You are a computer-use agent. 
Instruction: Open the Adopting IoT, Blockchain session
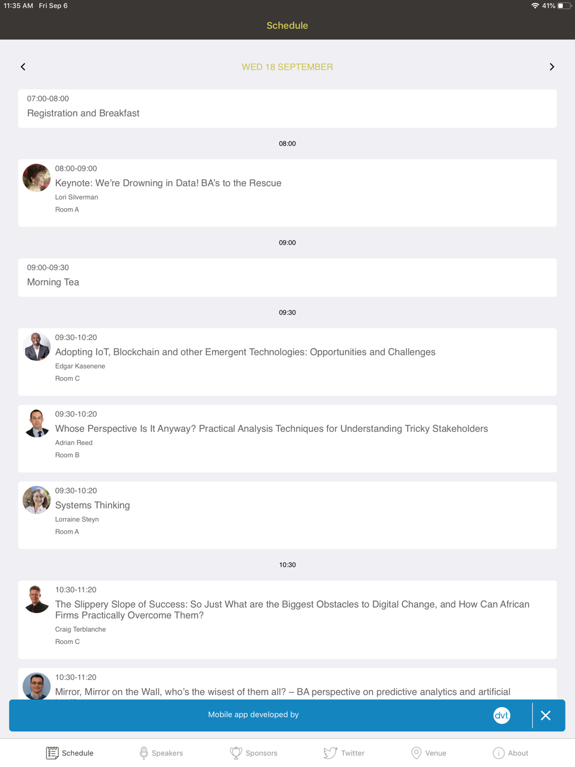[287, 362]
